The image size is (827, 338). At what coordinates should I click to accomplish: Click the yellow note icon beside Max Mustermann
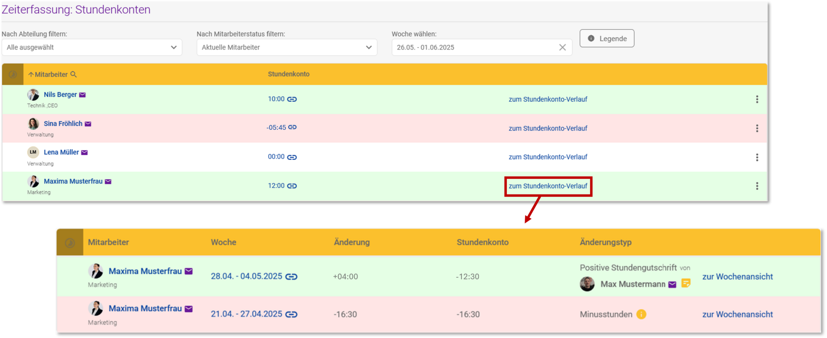point(686,283)
